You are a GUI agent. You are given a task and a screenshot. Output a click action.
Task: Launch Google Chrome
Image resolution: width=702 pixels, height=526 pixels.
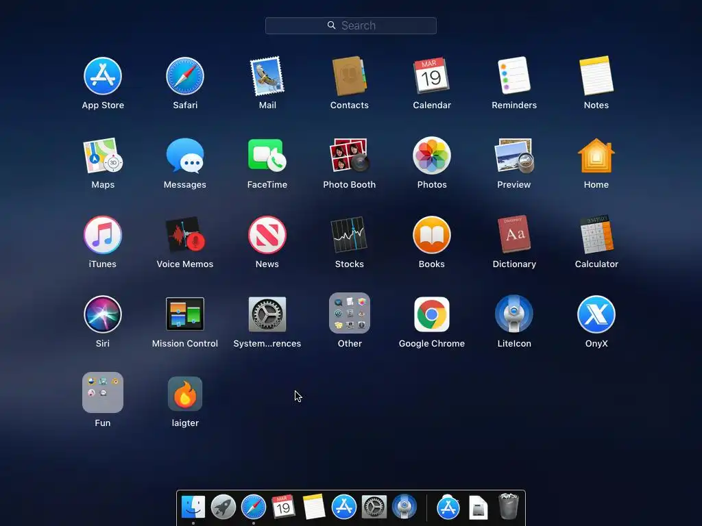432,314
